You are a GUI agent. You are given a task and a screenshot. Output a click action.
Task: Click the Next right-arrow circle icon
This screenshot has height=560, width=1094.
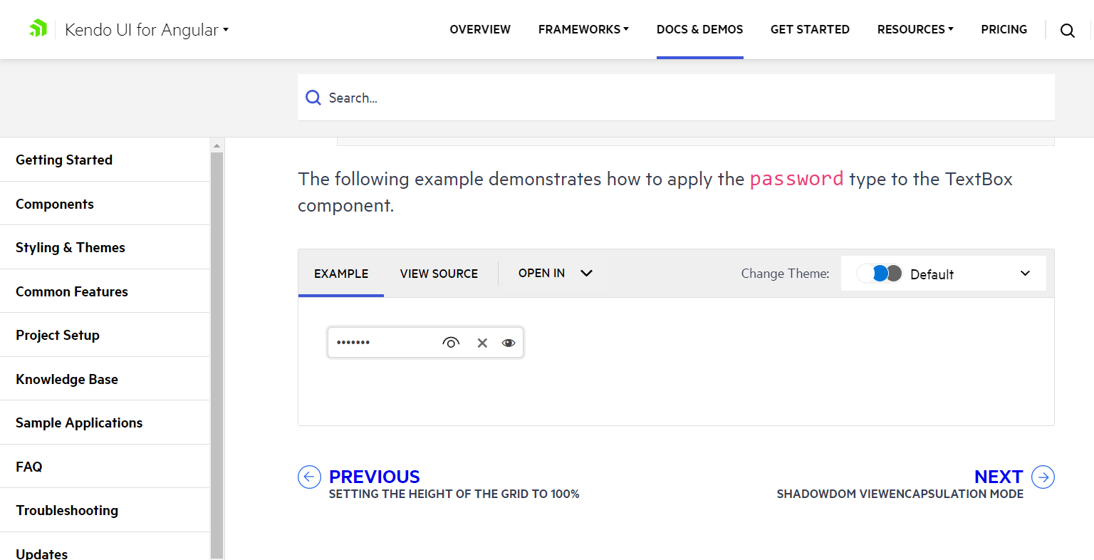[1043, 477]
